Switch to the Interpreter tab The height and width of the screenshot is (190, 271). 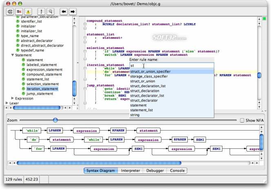(x=131, y=171)
